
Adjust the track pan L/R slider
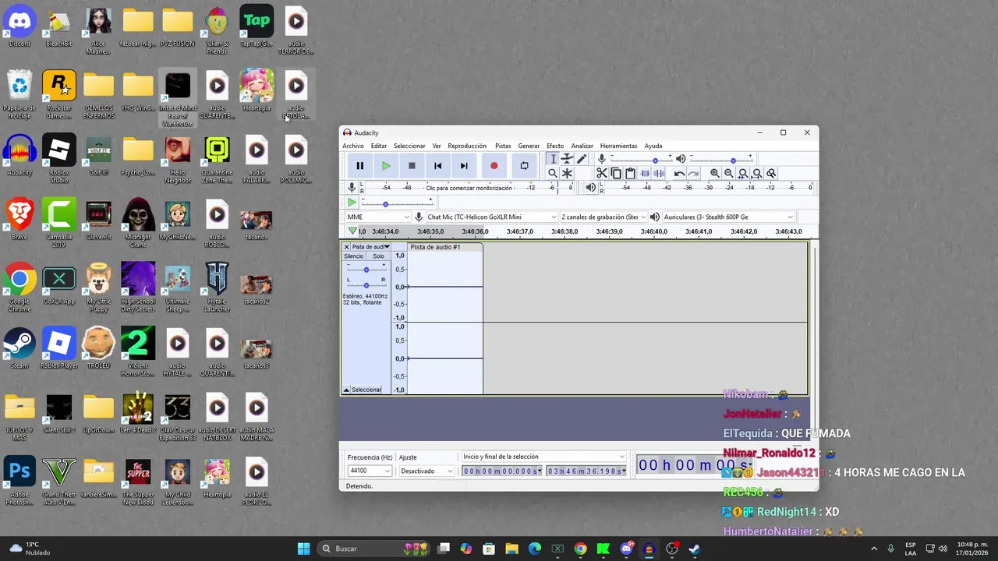(x=366, y=284)
